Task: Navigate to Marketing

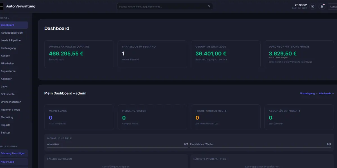Action: pyautogui.click(x=13, y=117)
